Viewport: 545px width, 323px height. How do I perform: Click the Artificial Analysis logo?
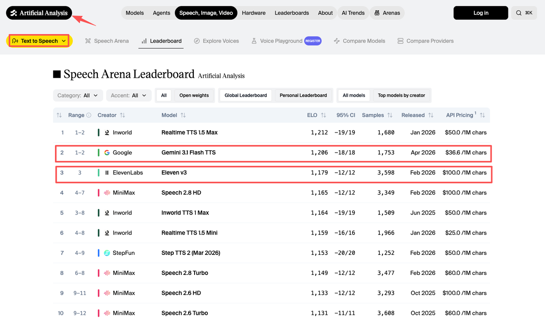pyautogui.click(x=39, y=13)
